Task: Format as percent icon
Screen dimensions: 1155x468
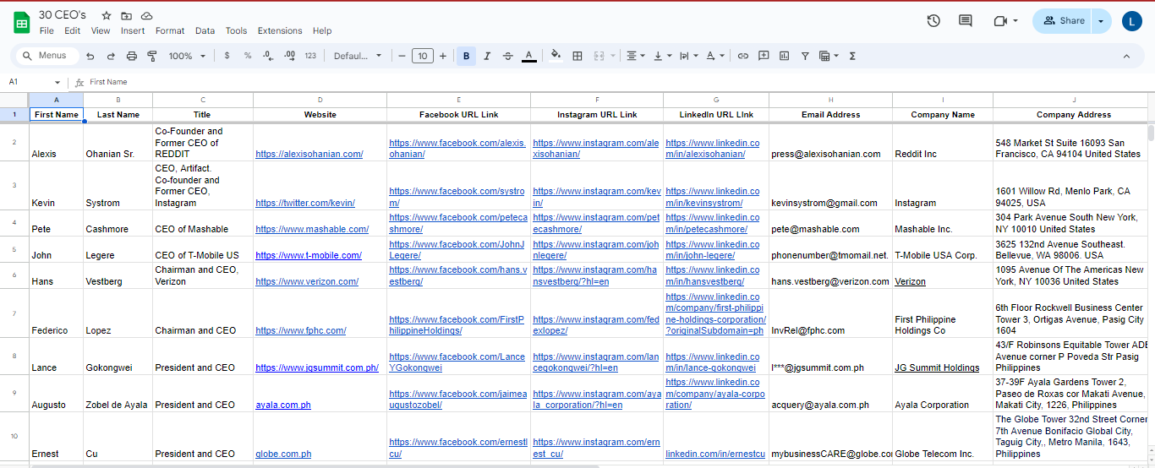Action: pos(248,56)
